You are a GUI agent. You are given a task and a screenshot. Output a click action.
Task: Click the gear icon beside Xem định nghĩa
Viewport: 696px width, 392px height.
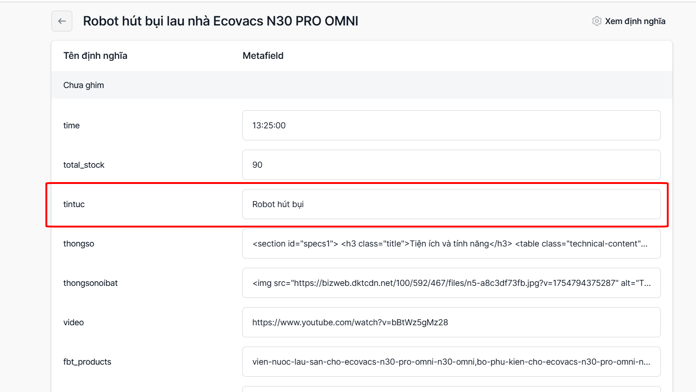(x=597, y=21)
